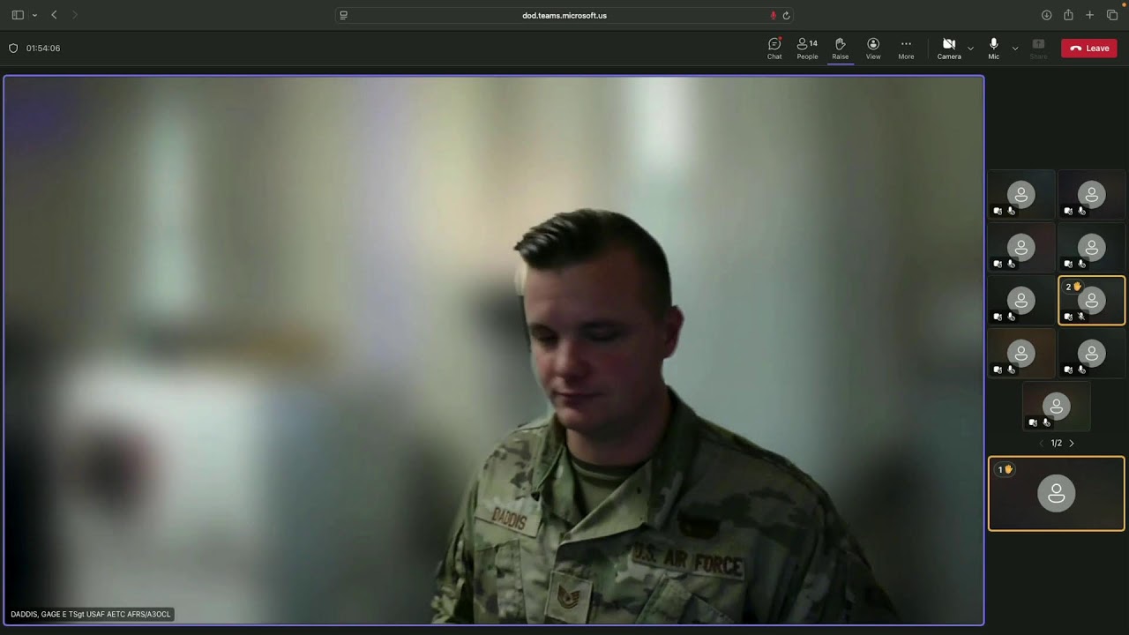1129x635 pixels.
Task: Click the 1/2 page indicator
Action: [1057, 444]
